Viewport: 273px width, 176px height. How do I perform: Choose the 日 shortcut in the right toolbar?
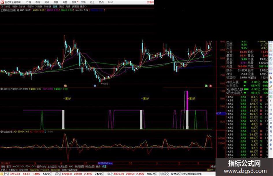271,123
